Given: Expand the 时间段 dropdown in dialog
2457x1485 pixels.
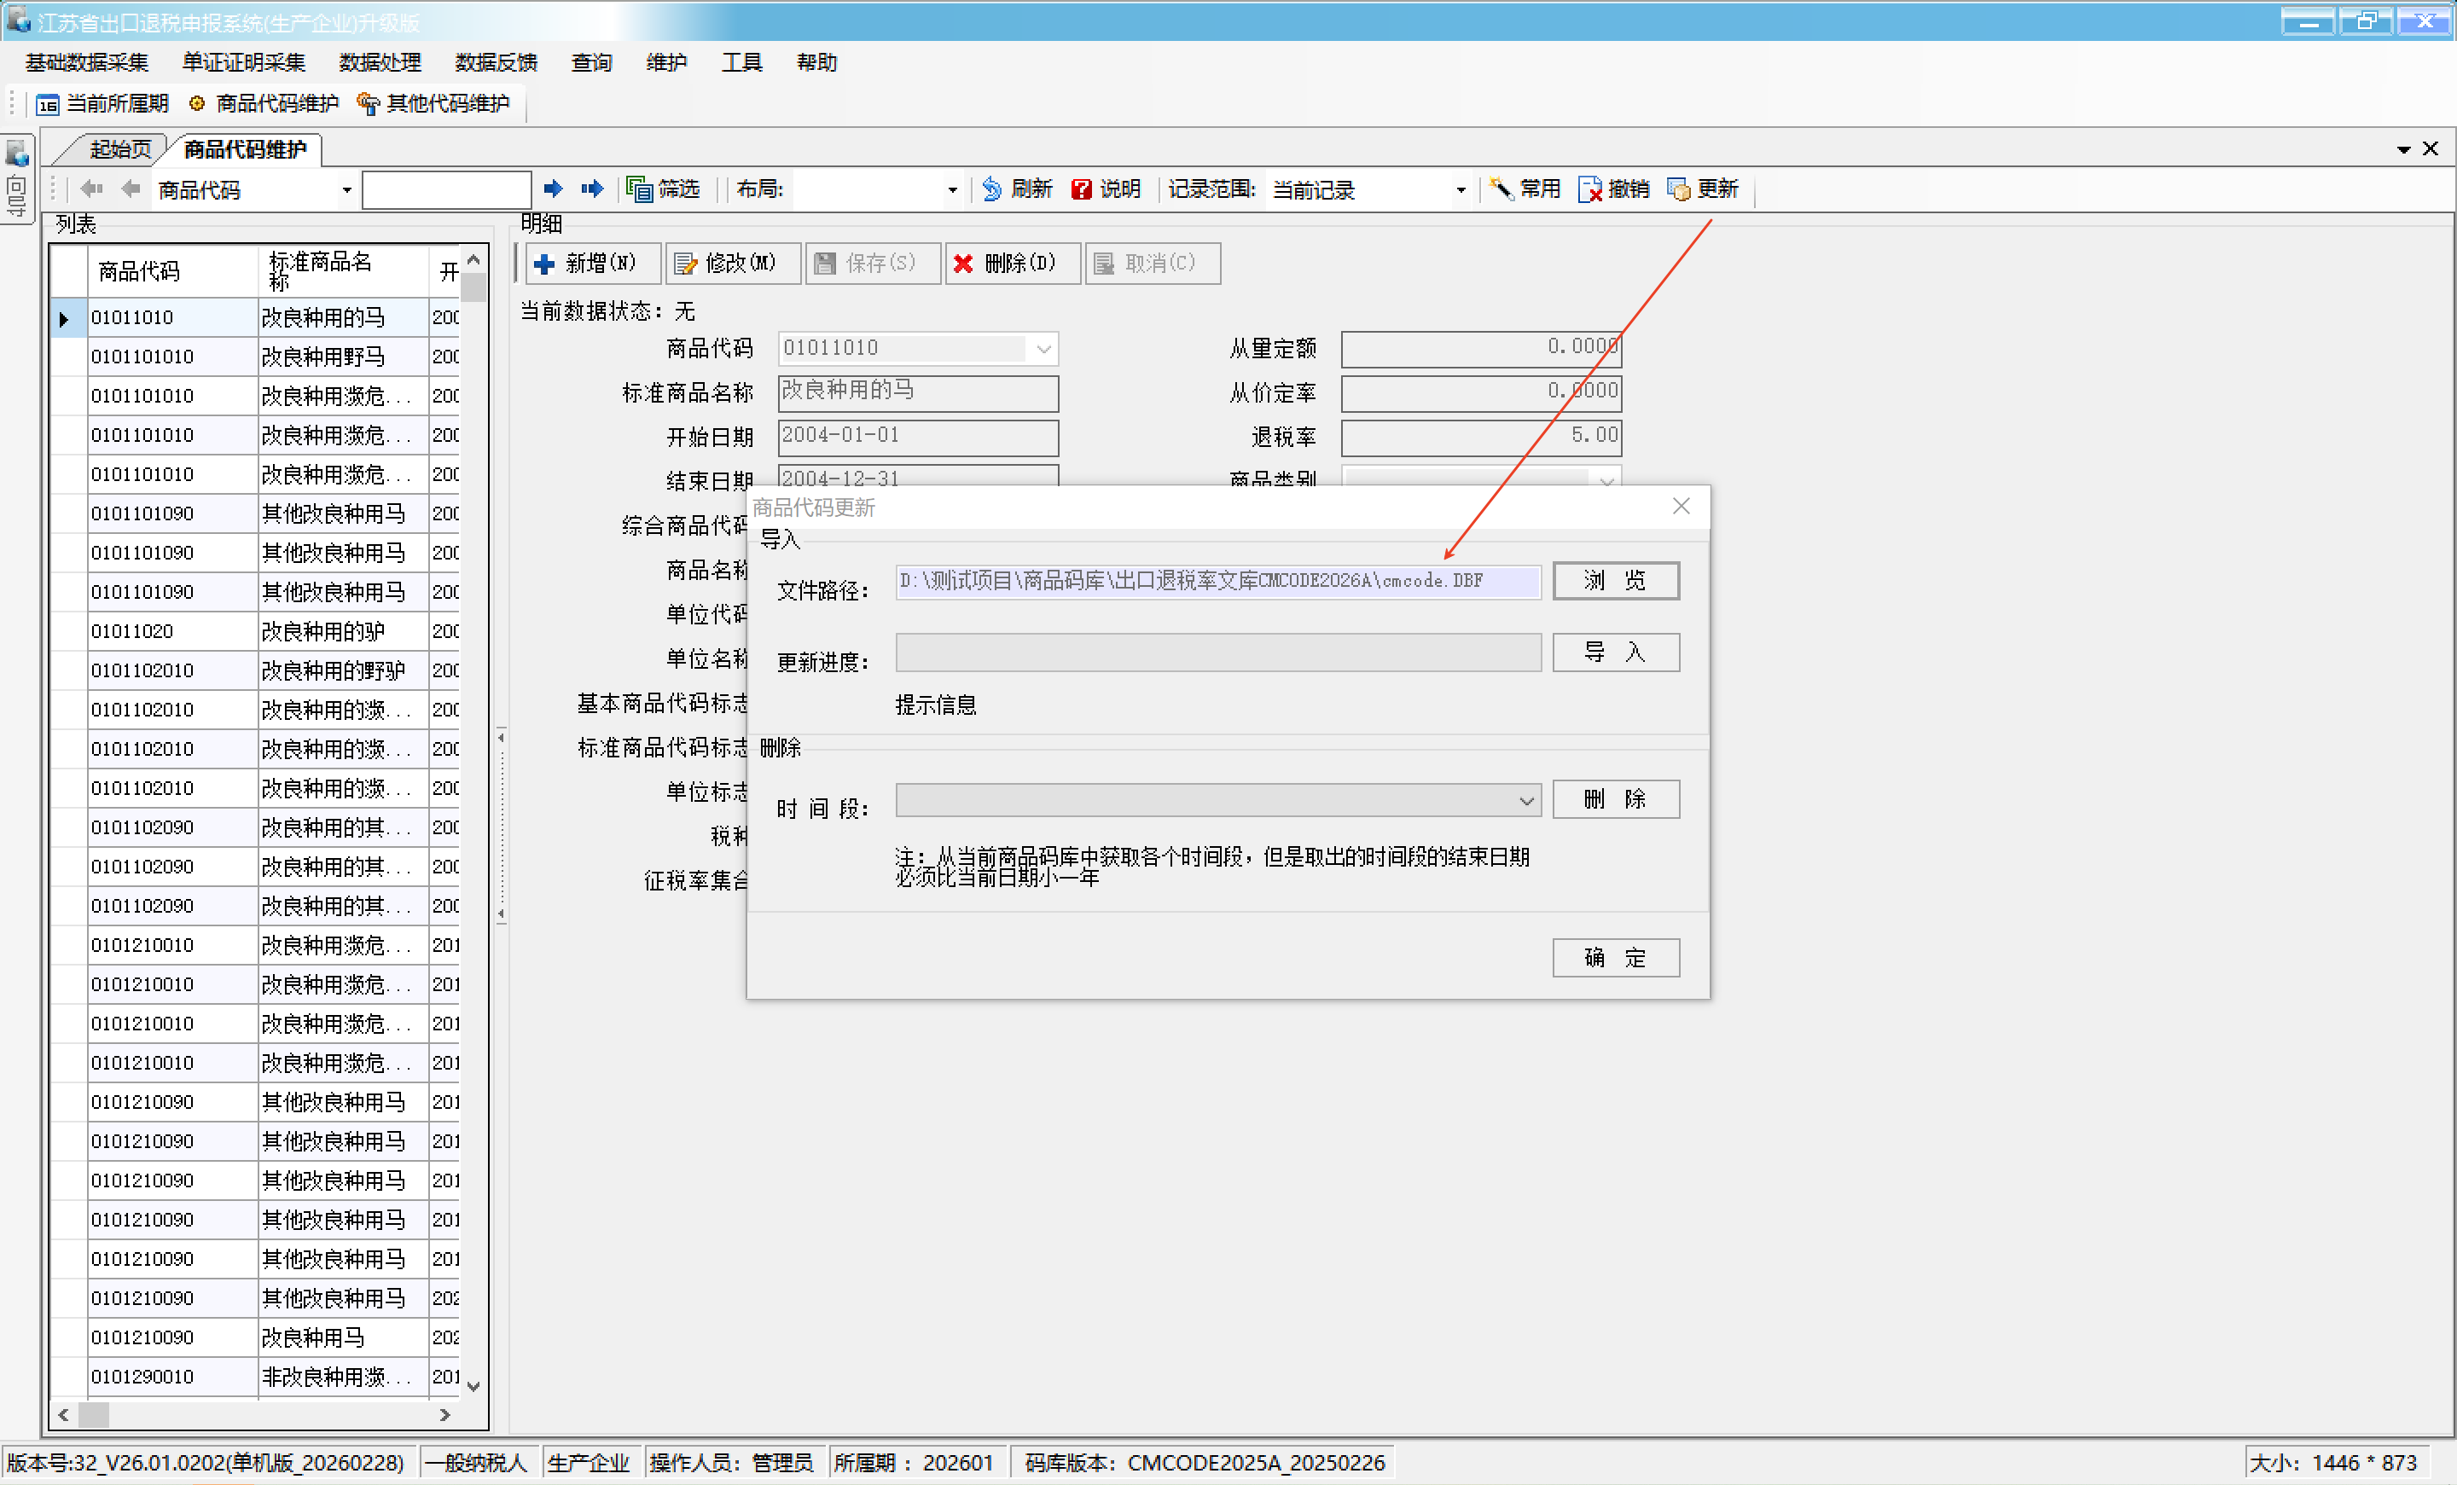Looking at the screenshot, I should (1525, 800).
